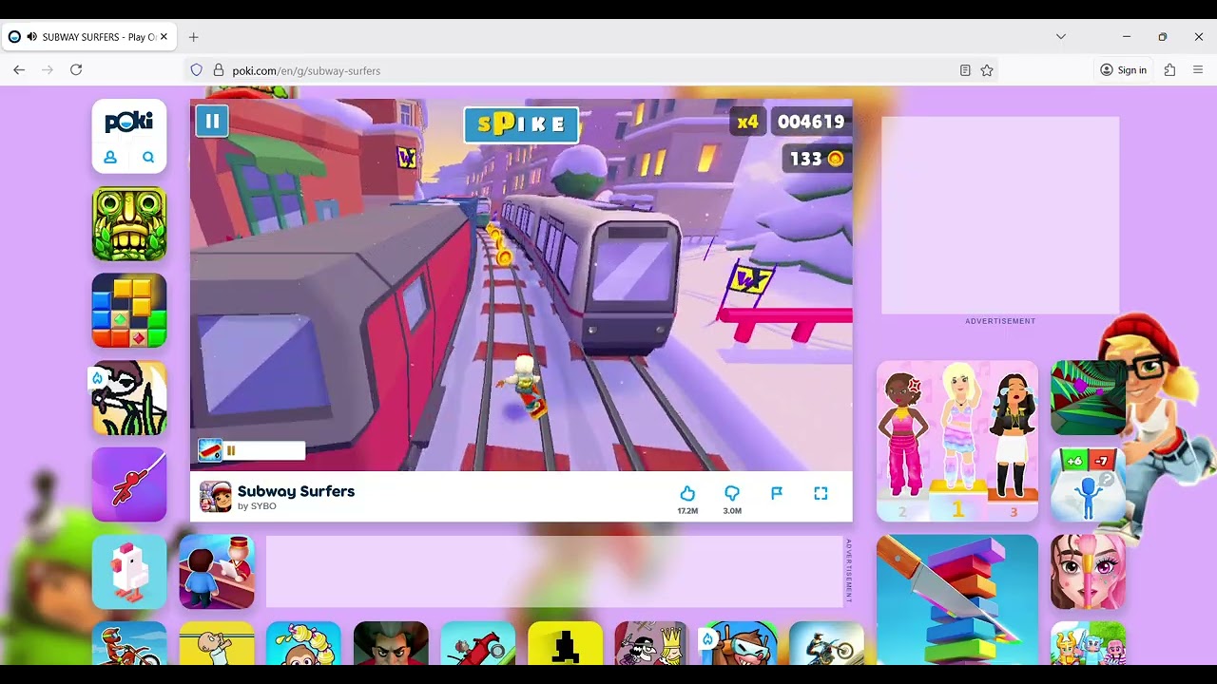Click the 3.0M dislikes count
This screenshot has width=1217, height=684.
pos(732,511)
